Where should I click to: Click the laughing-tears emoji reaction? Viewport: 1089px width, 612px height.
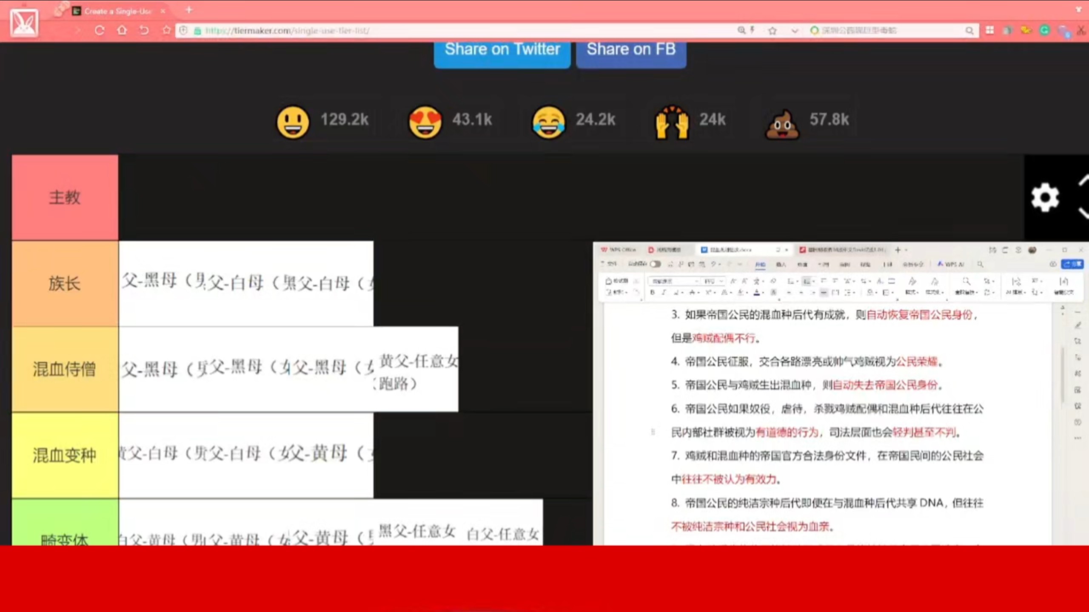point(548,122)
